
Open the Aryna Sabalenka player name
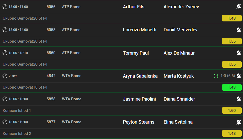coord(140,76)
